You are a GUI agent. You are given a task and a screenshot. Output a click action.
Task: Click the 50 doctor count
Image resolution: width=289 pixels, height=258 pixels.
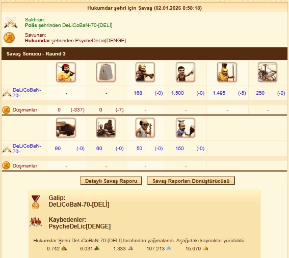click(x=139, y=149)
